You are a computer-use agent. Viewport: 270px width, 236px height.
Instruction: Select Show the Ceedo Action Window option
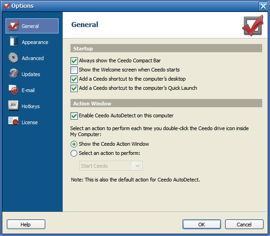click(74, 144)
